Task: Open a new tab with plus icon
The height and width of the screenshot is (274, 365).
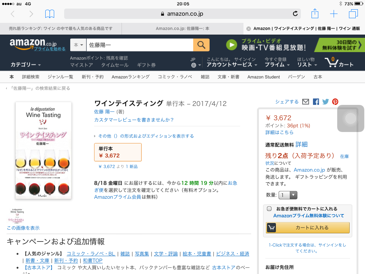Action: point(334,14)
